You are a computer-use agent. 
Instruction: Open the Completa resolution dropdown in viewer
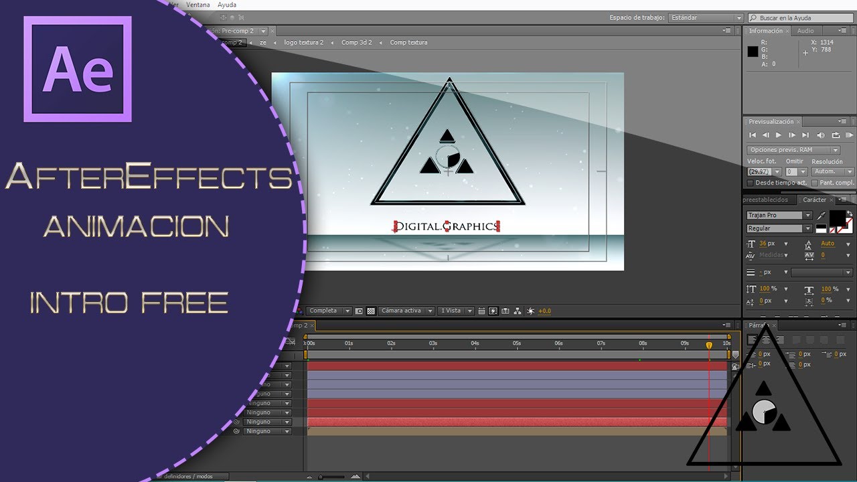pyautogui.click(x=329, y=311)
